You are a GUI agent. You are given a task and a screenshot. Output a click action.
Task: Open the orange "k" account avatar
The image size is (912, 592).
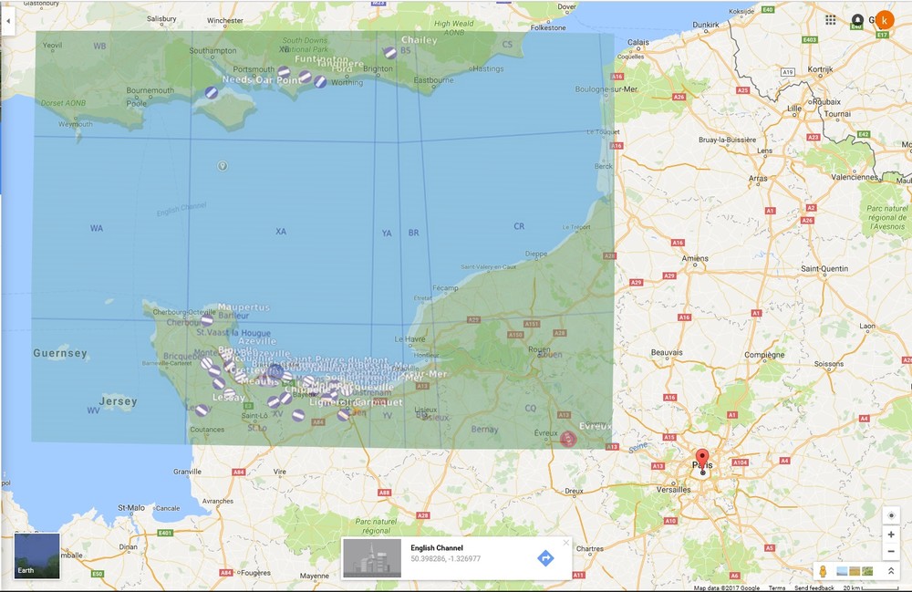[885, 19]
